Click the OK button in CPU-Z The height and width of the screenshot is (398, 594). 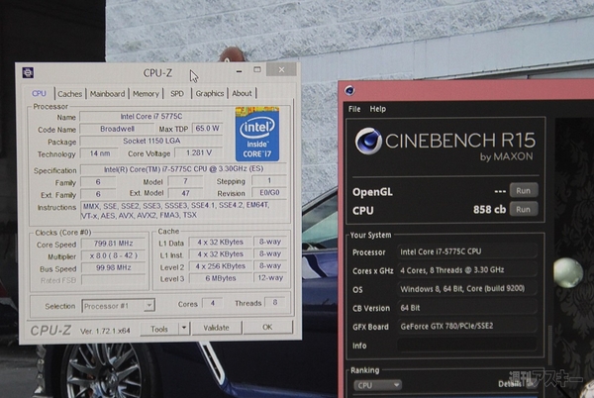point(267,327)
